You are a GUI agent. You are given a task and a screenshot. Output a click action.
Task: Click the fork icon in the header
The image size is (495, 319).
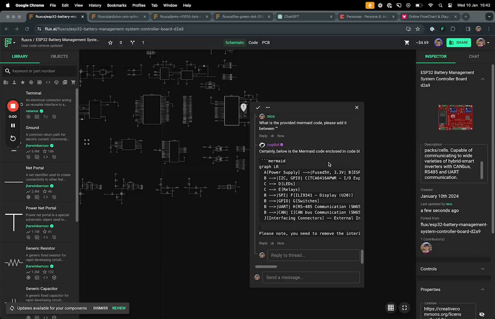(133, 42)
